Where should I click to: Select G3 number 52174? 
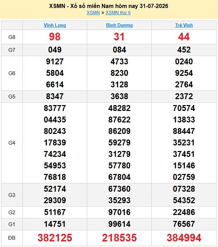(55, 189)
